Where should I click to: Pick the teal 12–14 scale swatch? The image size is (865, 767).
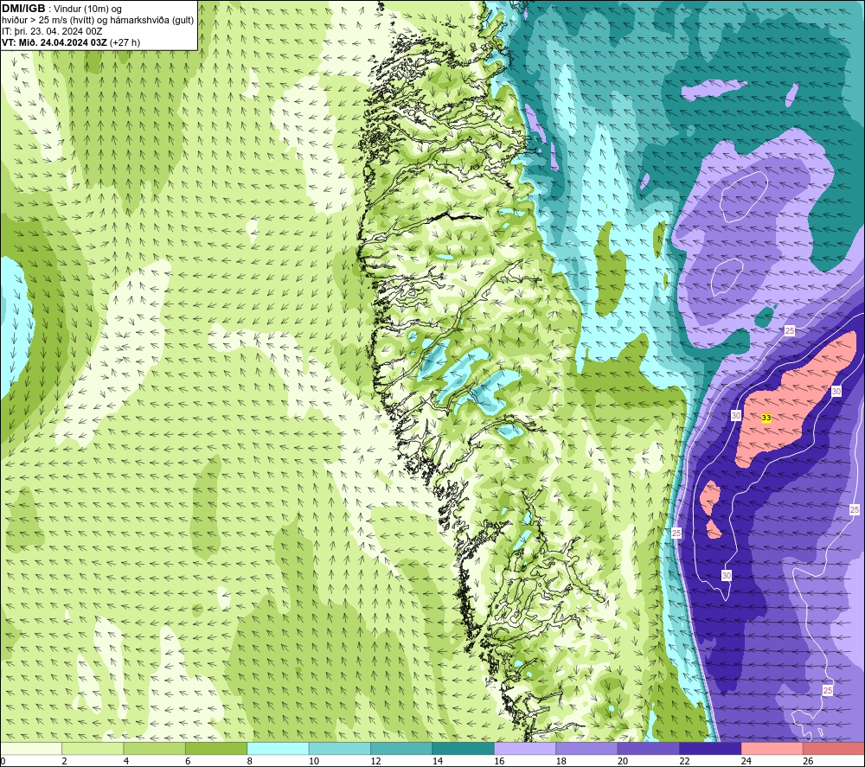401,748
